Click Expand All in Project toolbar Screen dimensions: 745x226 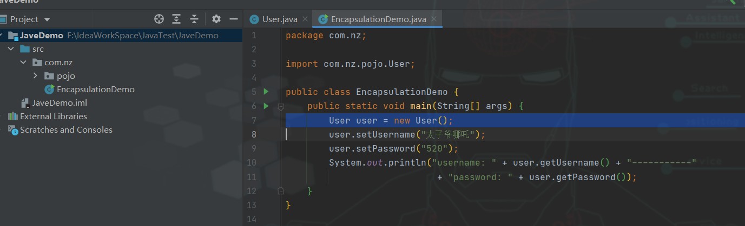point(176,19)
